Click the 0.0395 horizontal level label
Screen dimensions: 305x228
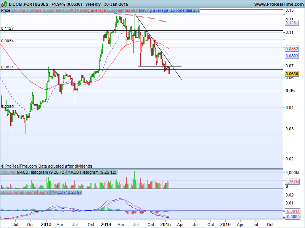click(7, 106)
